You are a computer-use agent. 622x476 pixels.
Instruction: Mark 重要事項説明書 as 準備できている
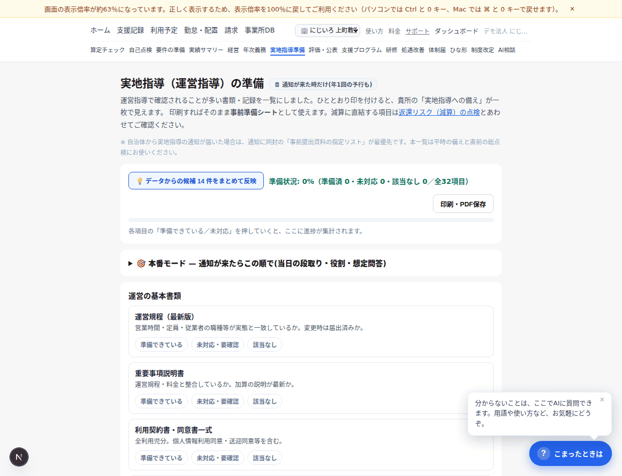(162, 401)
